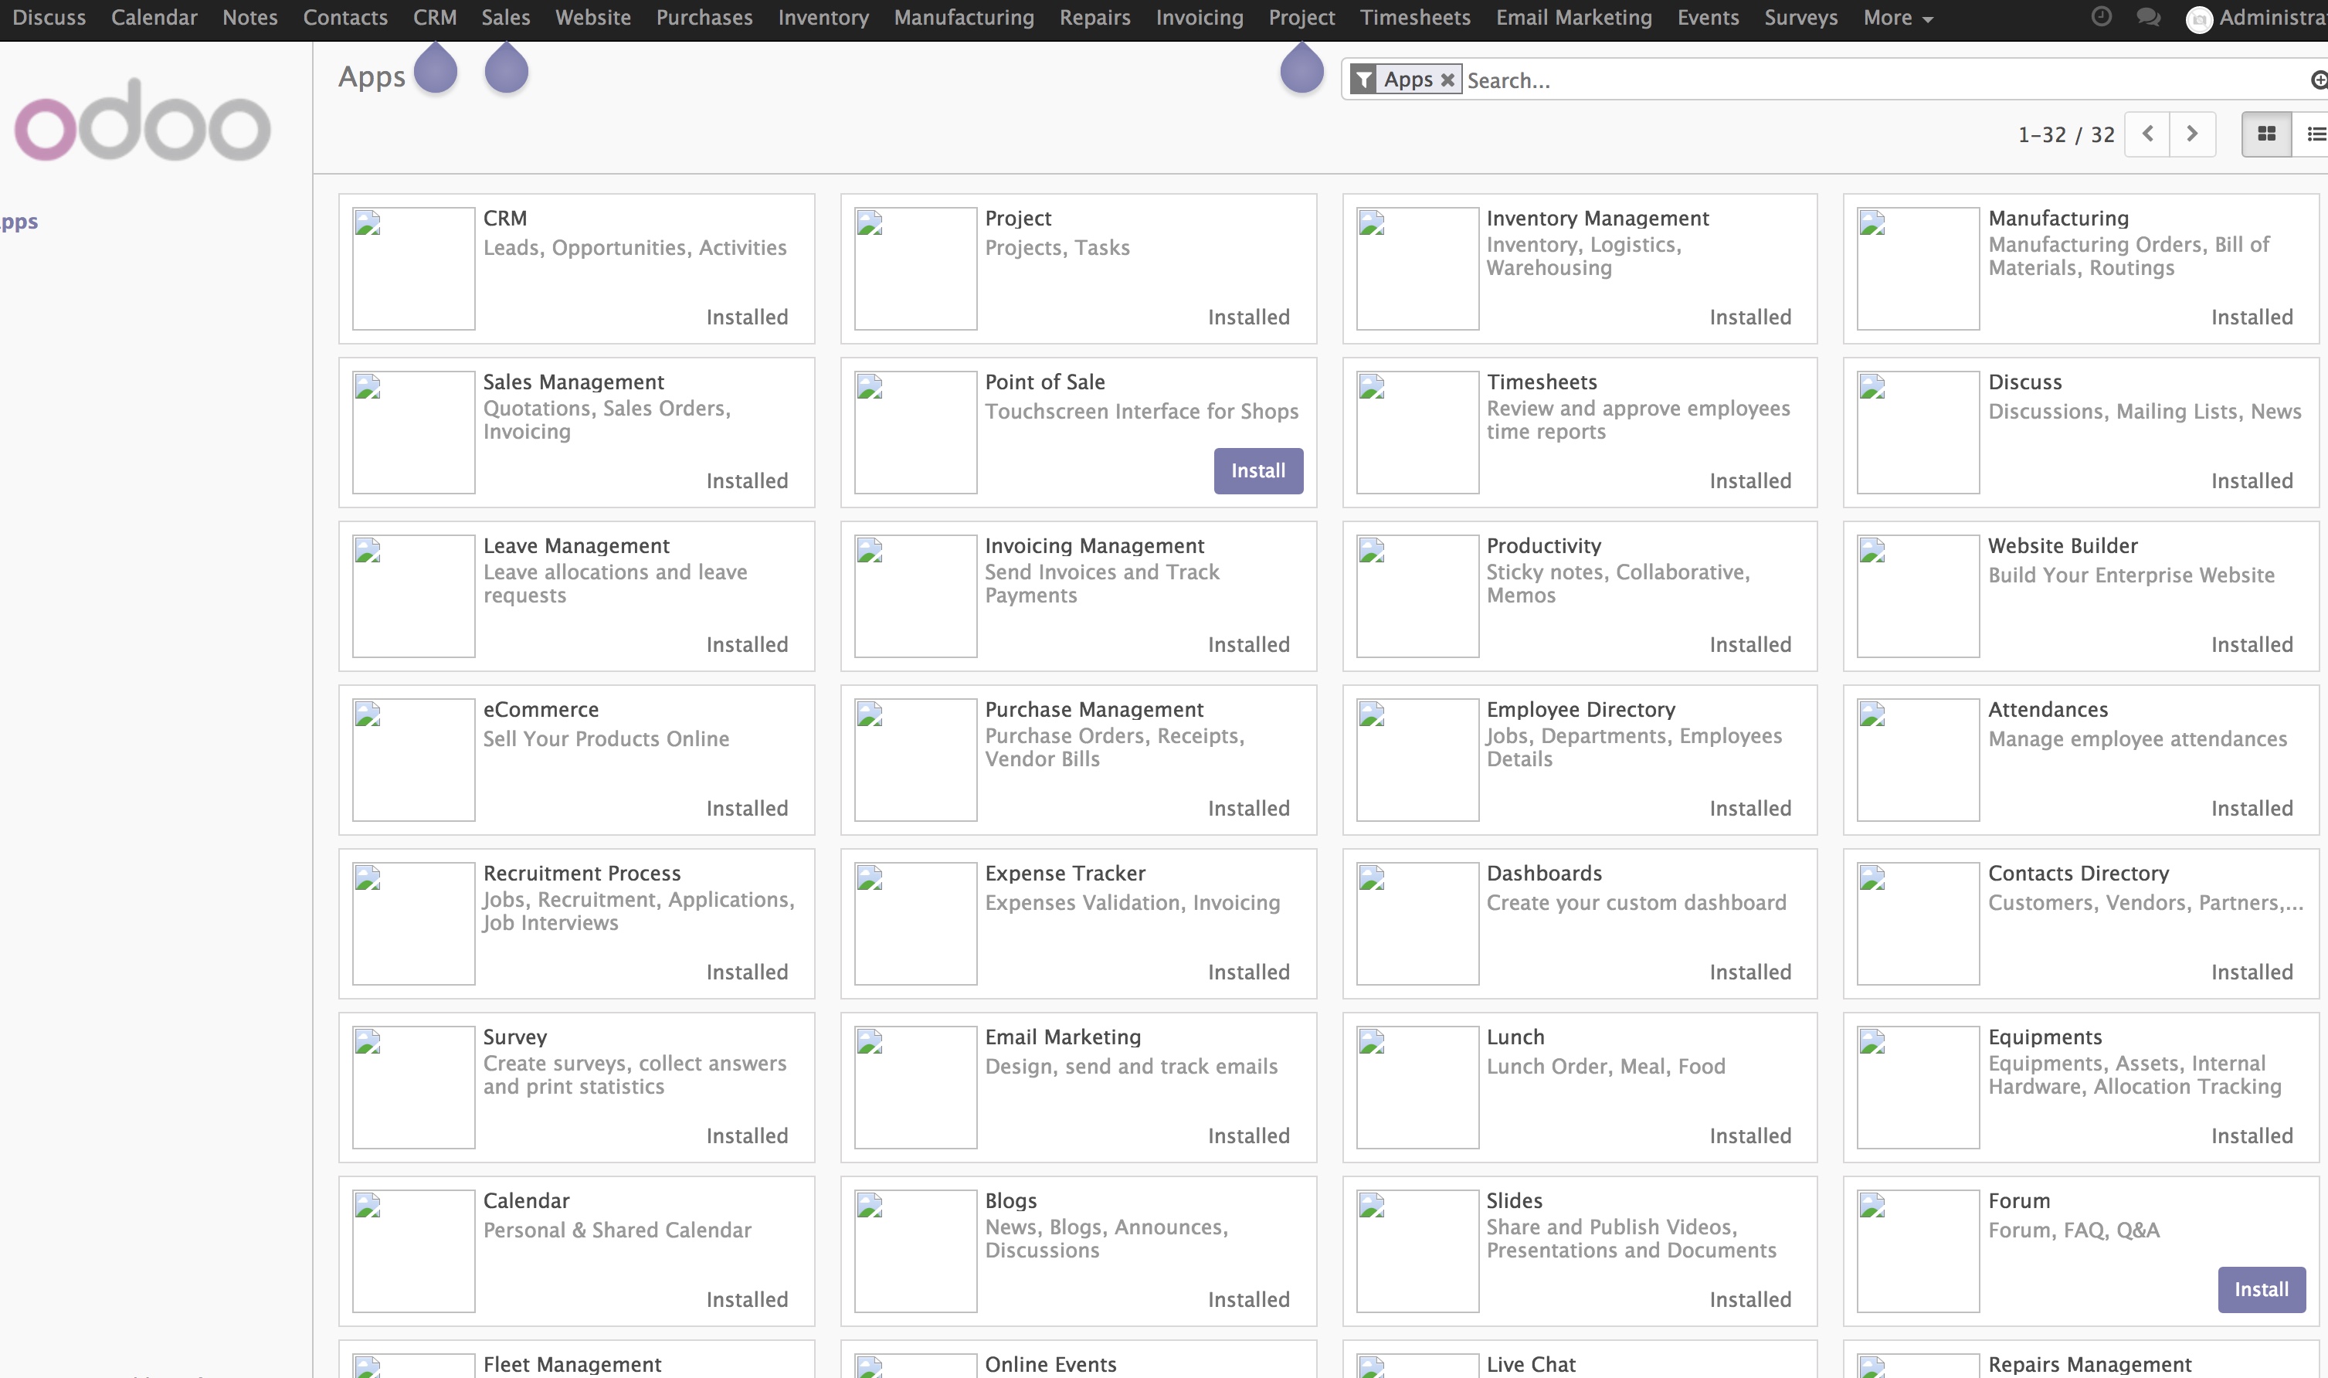The image size is (2328, 1378).
Task: Select the Productivity card title
Action: (1544, 546)
